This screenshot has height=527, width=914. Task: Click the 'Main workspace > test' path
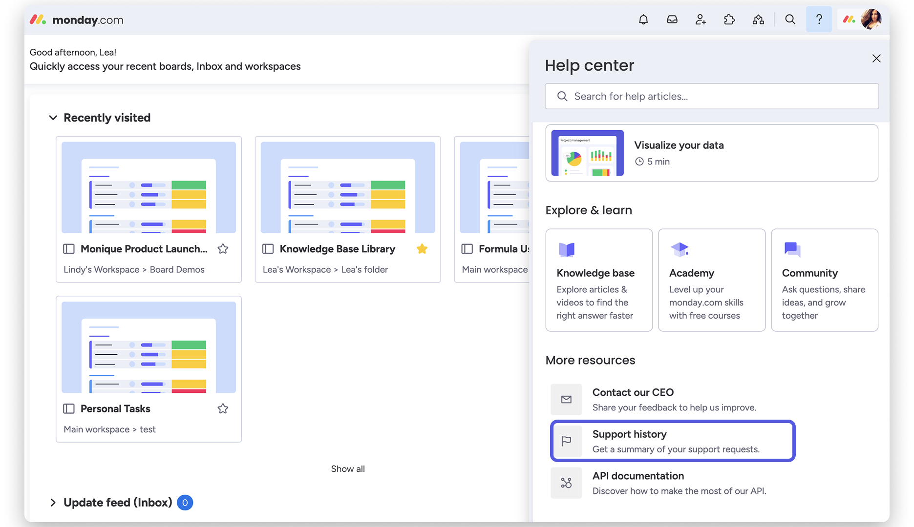point(109,429)
